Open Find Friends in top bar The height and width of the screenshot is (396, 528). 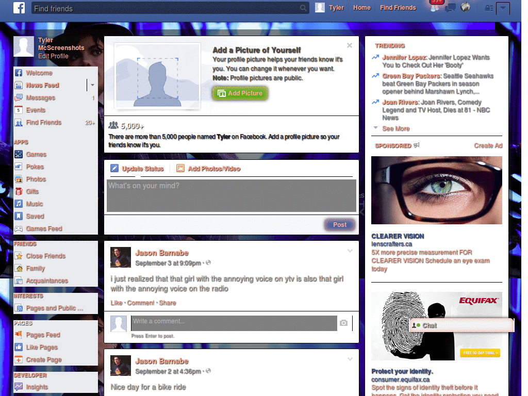click(398, 8)
